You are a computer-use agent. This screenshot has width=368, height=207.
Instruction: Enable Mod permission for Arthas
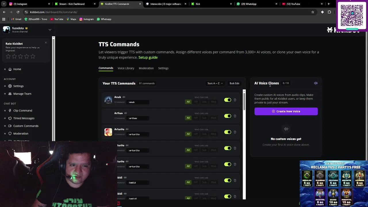(213, 118)
